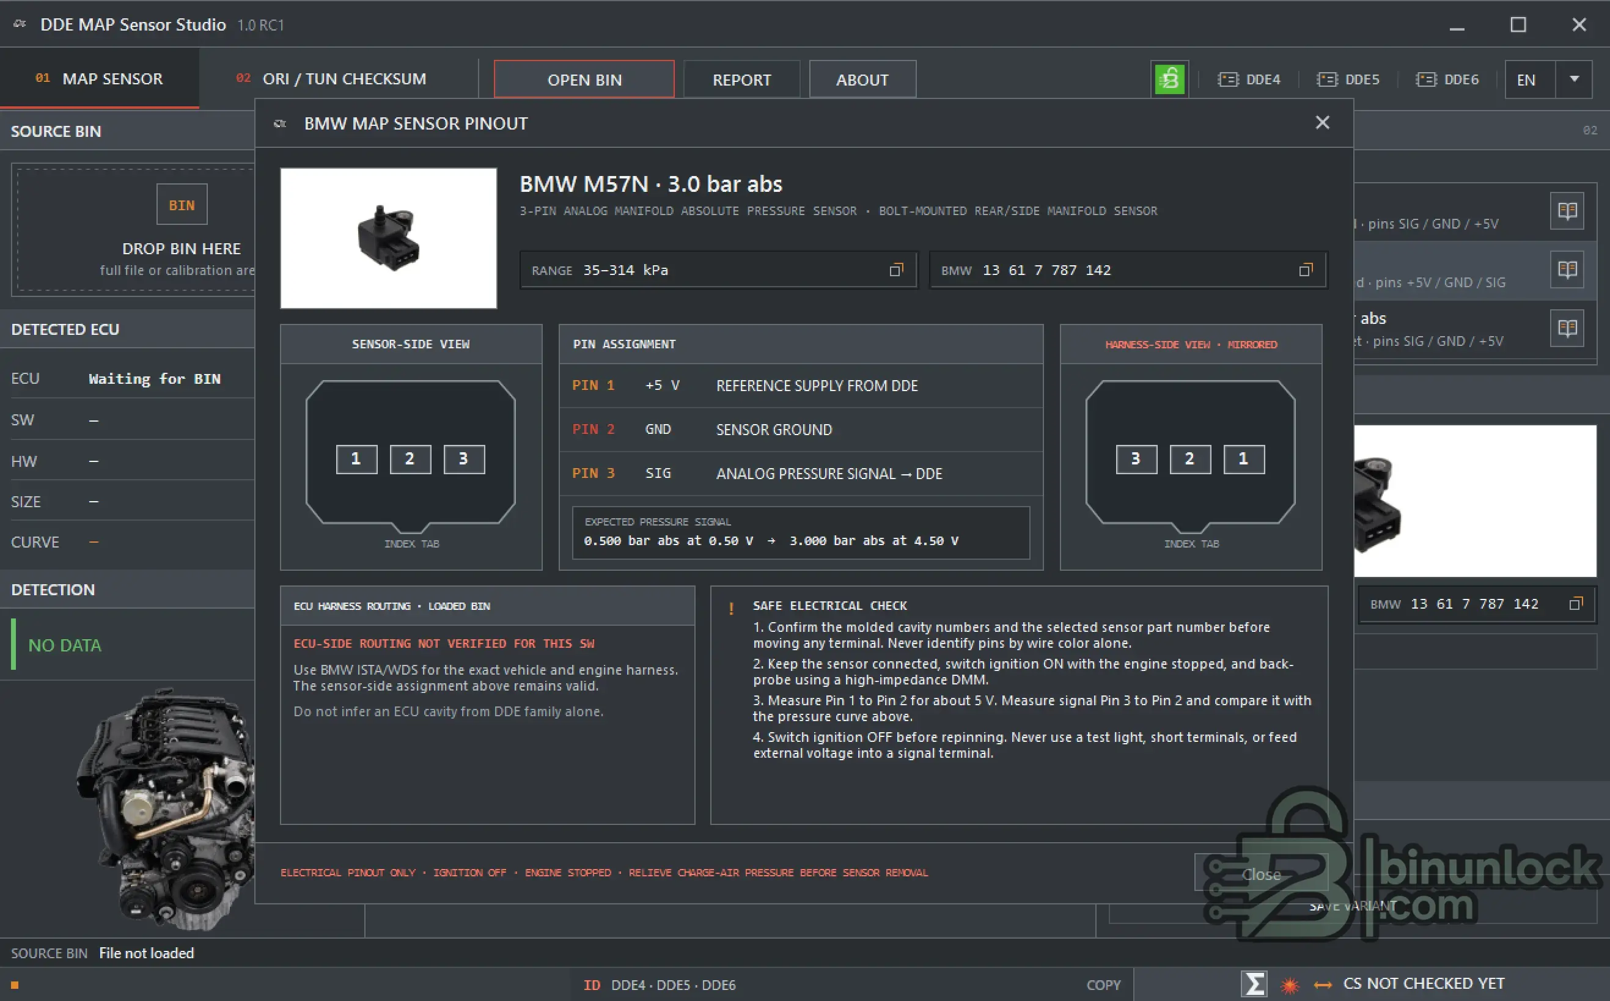
Task: Click the 'PIN 2 GND' assignment row
Action: point(801,430)
